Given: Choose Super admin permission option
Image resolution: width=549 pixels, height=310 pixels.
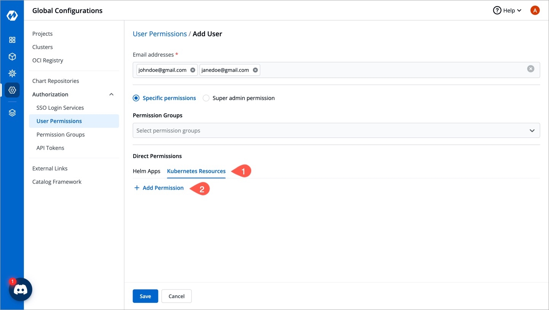Looking at the screenshot, I should (x=206, y=98).
